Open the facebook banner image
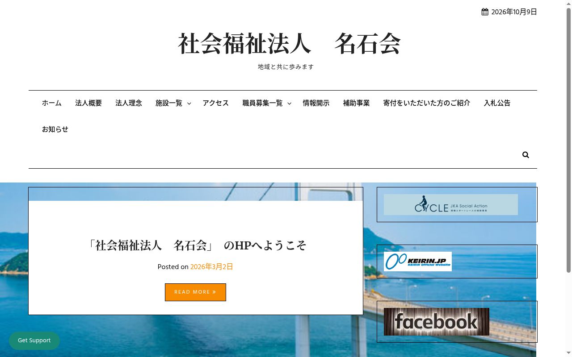This screenshot has width=572, height=357. point(437,322)
